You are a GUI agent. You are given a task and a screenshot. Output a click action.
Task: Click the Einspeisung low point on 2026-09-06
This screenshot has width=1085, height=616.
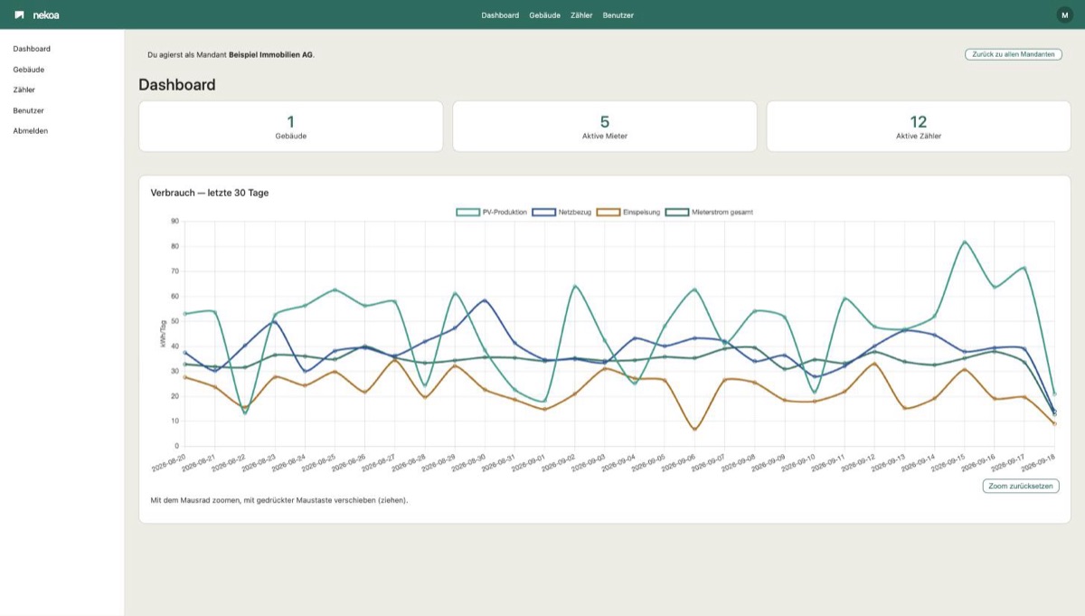(x=694, y=429)
